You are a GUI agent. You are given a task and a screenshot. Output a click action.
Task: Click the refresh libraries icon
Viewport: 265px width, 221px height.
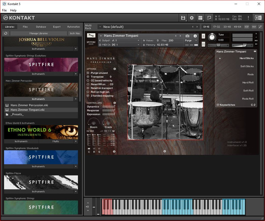(6, 33)
